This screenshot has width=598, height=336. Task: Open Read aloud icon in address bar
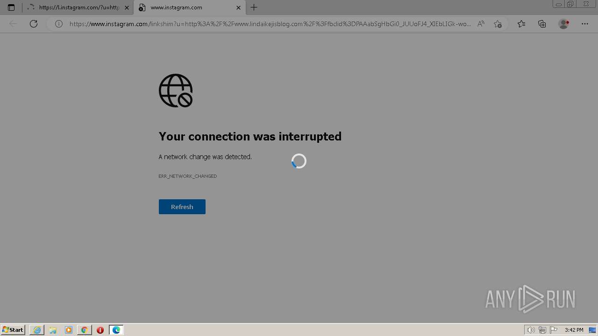tap(481, 24)
